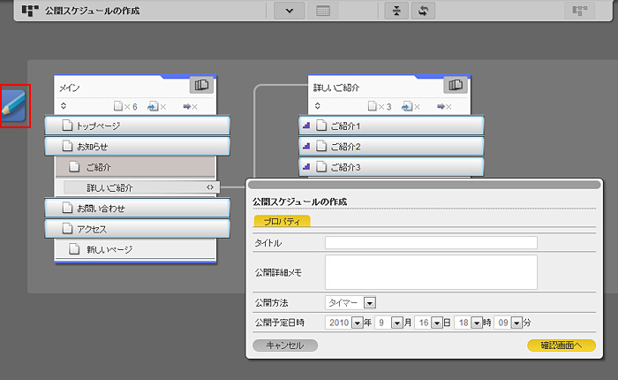Click the calendar grid icon in the toolbar
618x380 pixels.
point(323,11)
